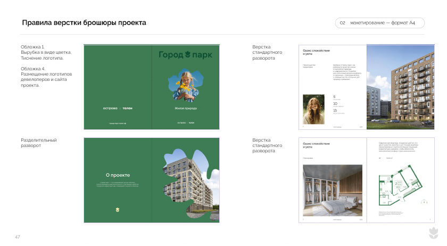Click the bedroom interior photo
The image size is (447, 246).
click(333, 190)
